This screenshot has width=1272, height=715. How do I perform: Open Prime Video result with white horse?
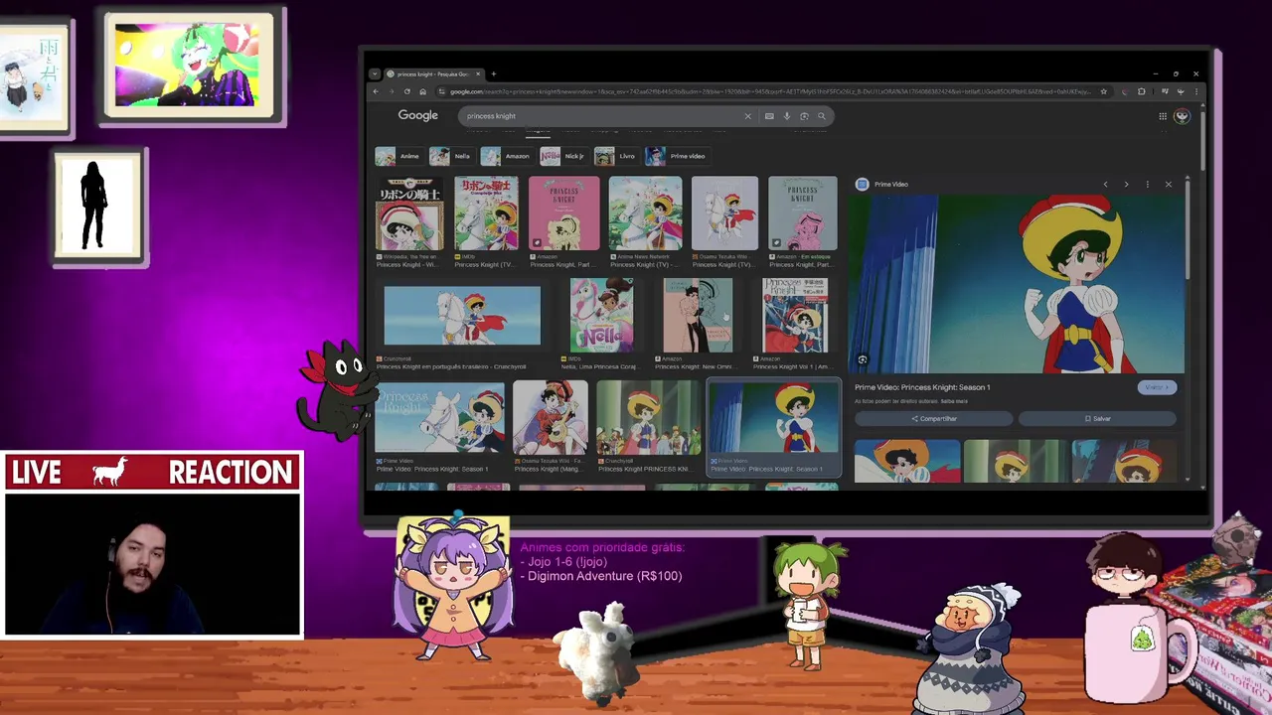coord(439,418)
